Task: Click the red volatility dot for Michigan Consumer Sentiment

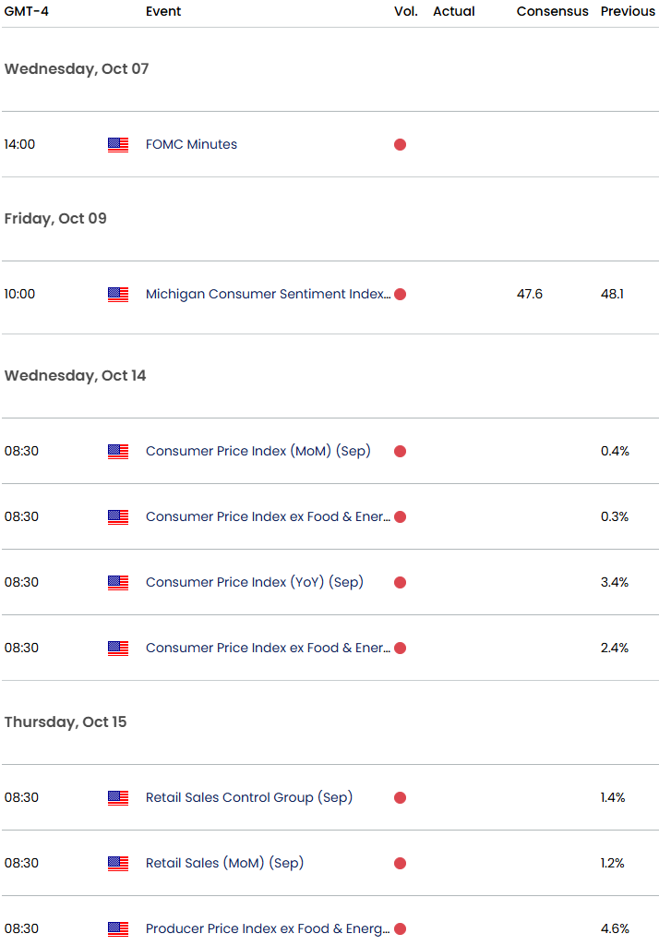Action: [400, 295]
